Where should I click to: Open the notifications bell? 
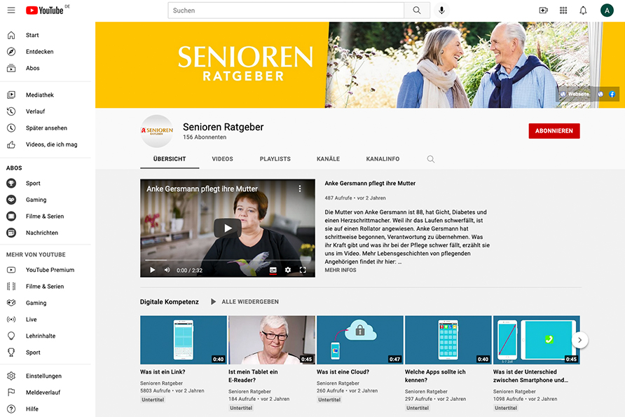tap(583, 11)
